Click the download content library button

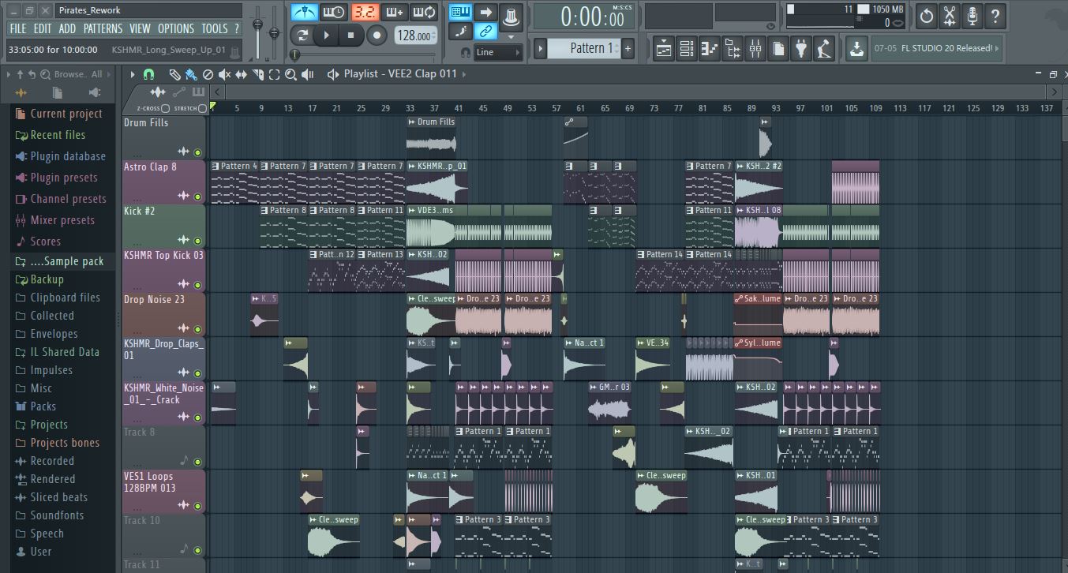tap(856, 49)
